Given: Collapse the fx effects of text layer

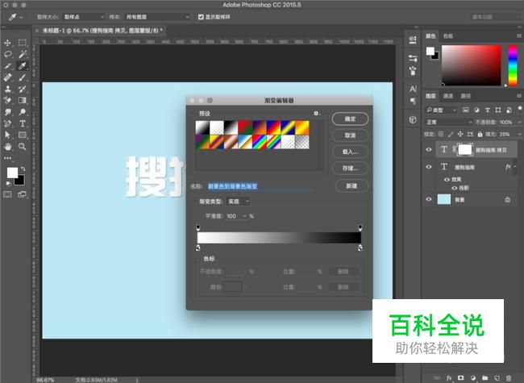Looking at the screenshot, I should [x=515, y=166].
